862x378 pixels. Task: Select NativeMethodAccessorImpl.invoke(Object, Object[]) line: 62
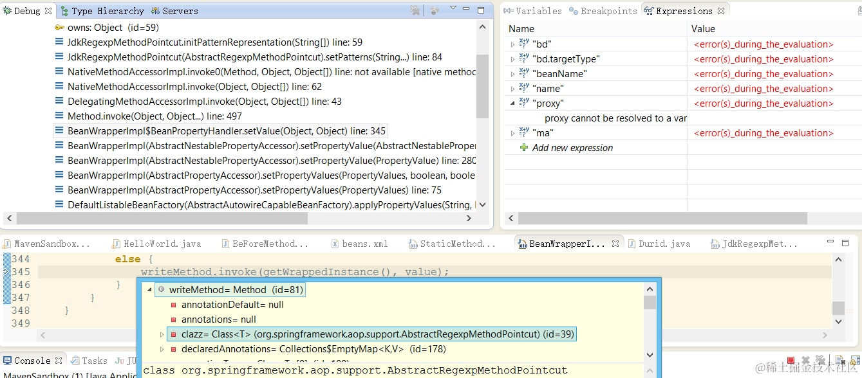pyautogui.click(x=194, y=87)
